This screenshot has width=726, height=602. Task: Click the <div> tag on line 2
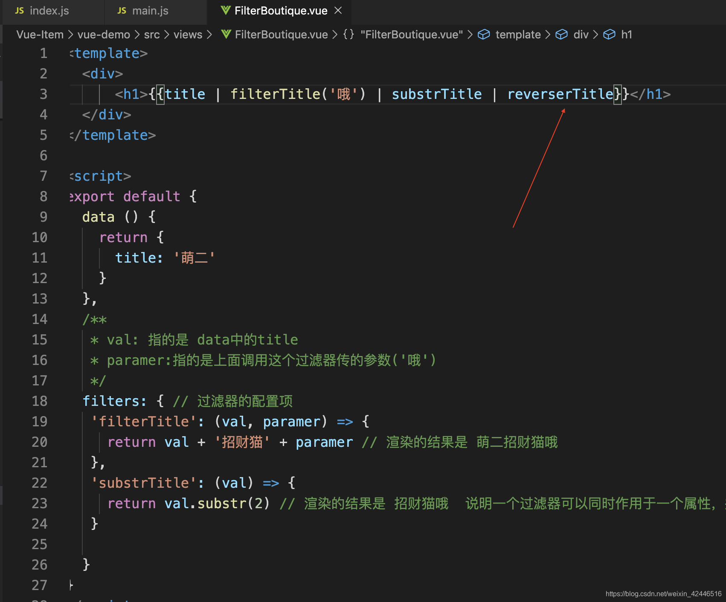click(103, 73)
